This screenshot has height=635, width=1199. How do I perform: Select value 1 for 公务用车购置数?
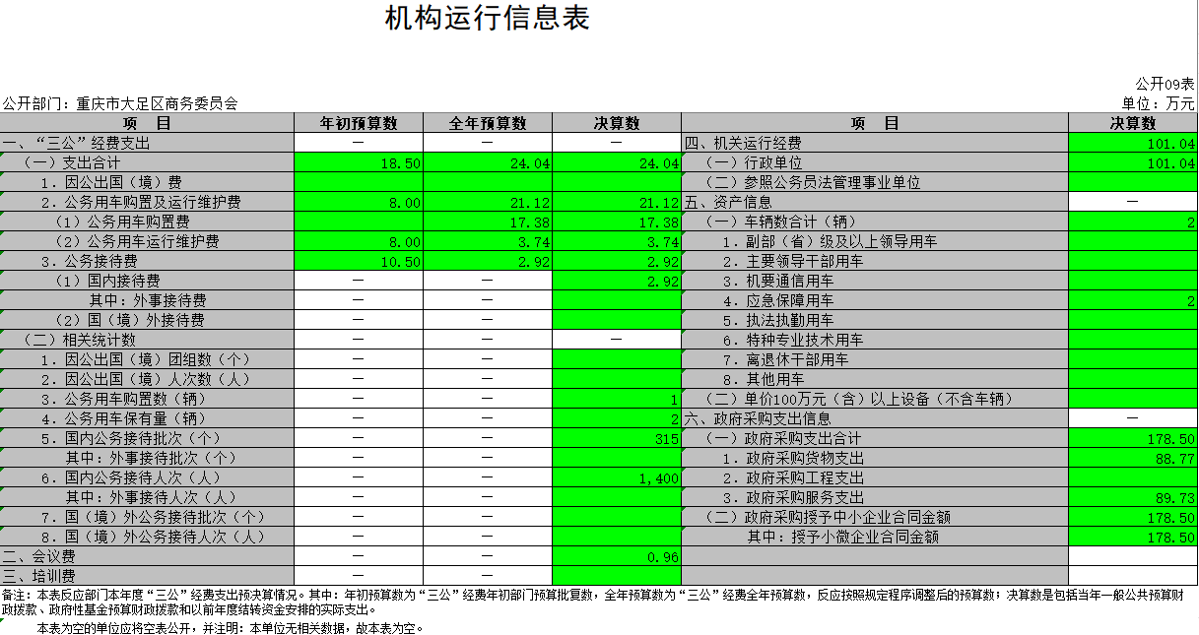(617, 399)
